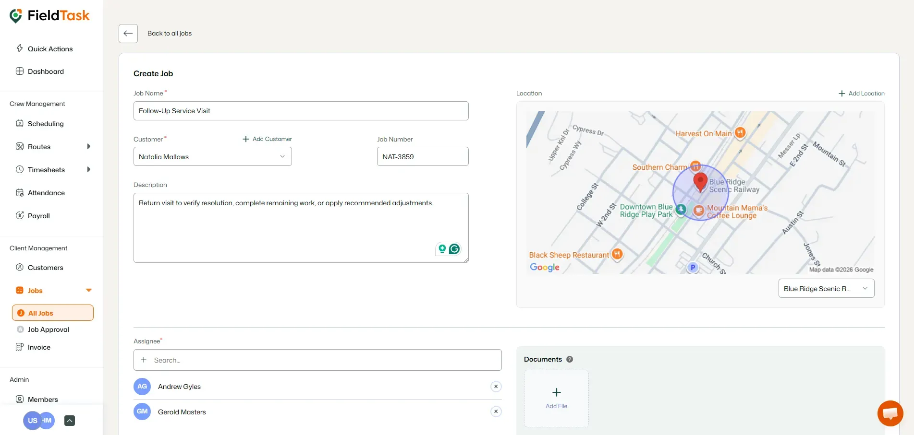Collapse the Jobs menu arrow
The height and width of the screenshot is (435, 914).
click(x=89, y=290)
